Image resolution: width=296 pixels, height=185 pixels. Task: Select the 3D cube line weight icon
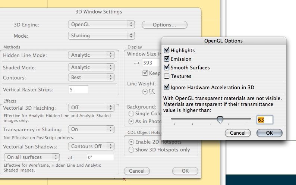[152, 91]
